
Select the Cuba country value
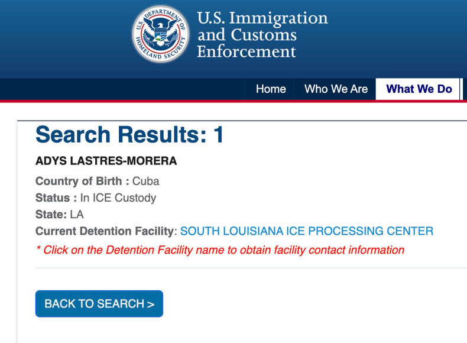tap(145, 181)
